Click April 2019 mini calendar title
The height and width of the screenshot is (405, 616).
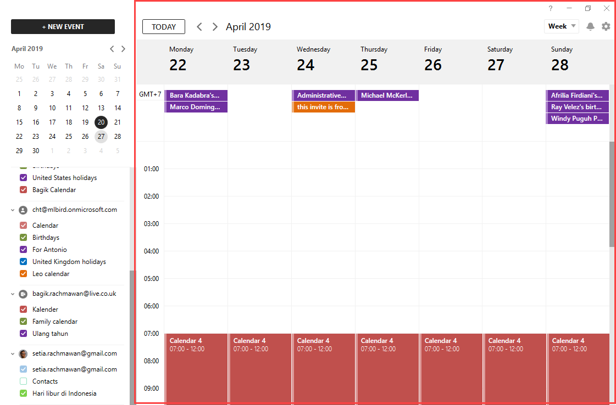(x=27, y=49)
